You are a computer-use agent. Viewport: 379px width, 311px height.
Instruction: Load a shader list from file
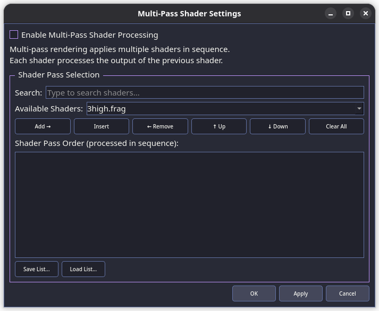83,269
